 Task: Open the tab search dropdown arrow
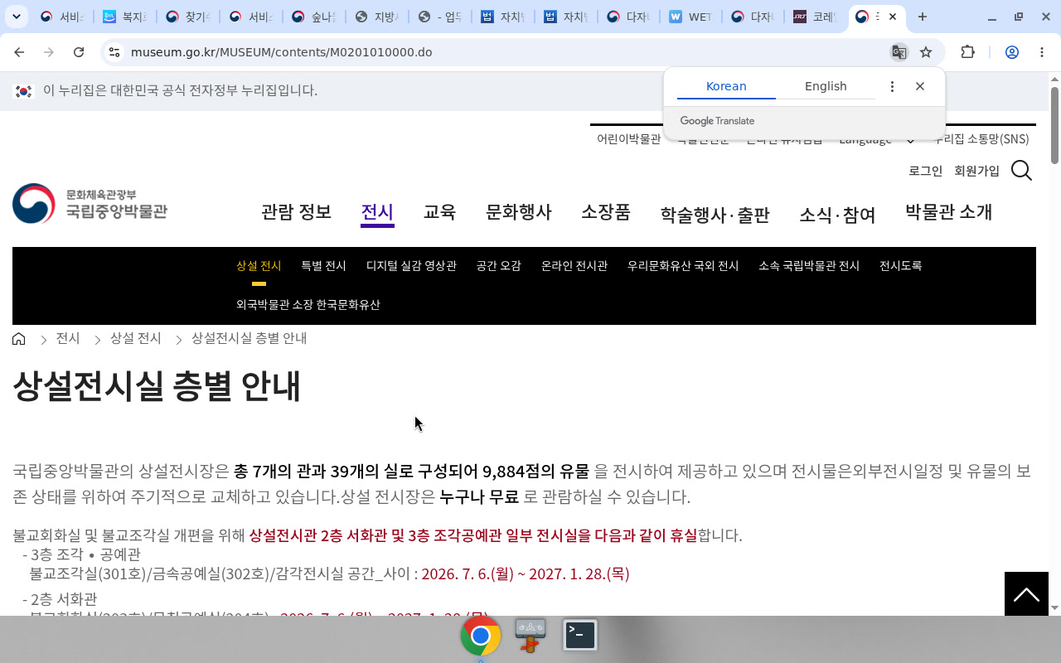[x=16, y=17]
